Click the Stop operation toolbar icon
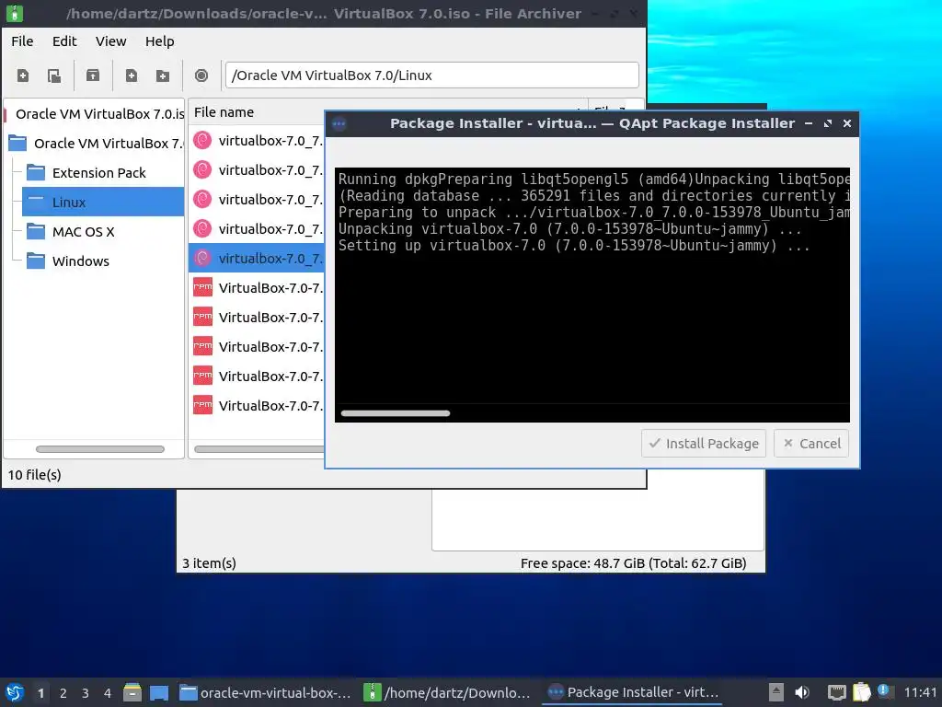 tap(201, 75)
